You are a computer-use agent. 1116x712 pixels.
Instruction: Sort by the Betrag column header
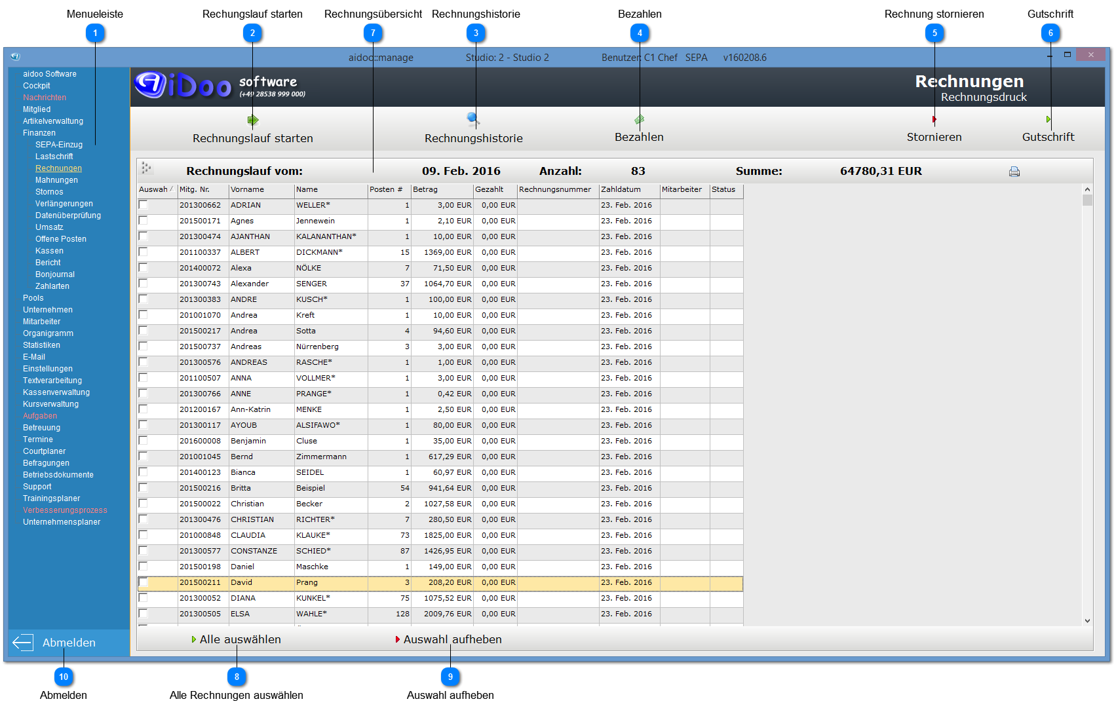(442, 190)
